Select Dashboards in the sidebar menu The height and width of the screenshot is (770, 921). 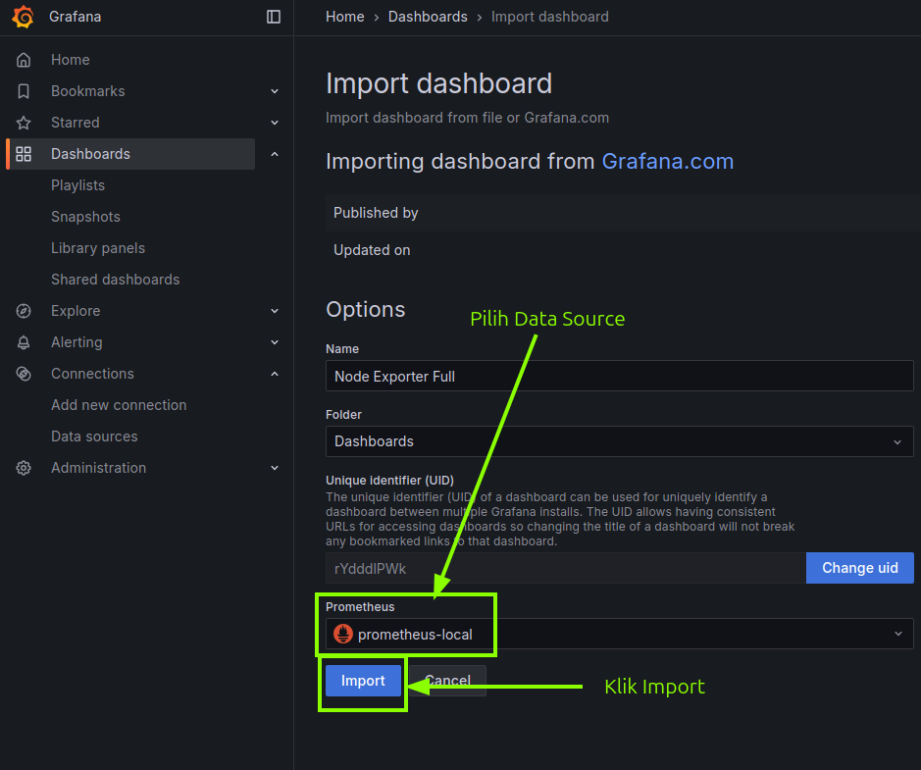[90, 154]
